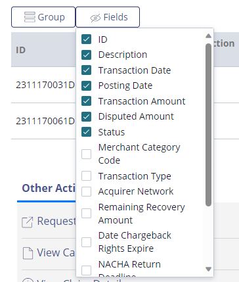Screen dimensions: 239x282
Task: Enable the Transaction Type checkbox
Action: click(86, 176)
